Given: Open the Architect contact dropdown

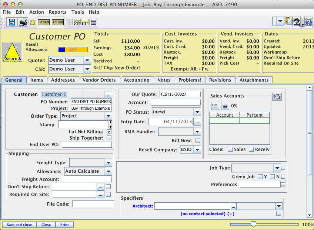Looking at the screenshot, I should (x=278, y=206).
